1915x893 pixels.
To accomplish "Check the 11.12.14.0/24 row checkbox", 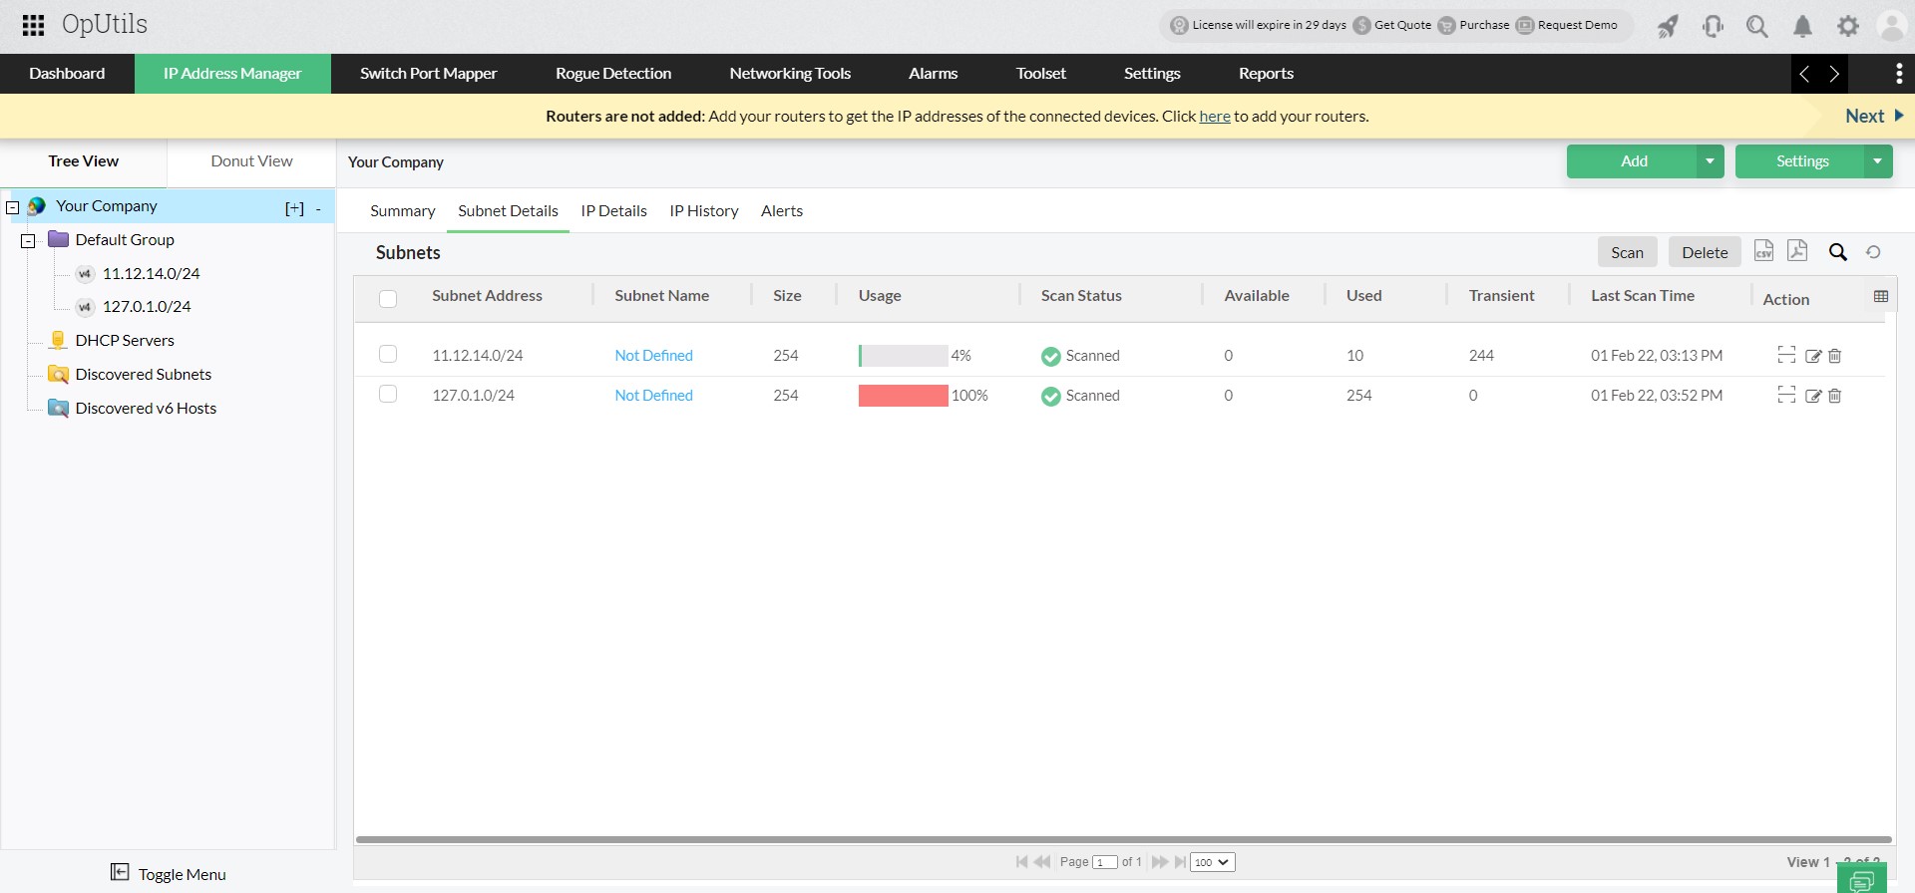I will 388,354.
